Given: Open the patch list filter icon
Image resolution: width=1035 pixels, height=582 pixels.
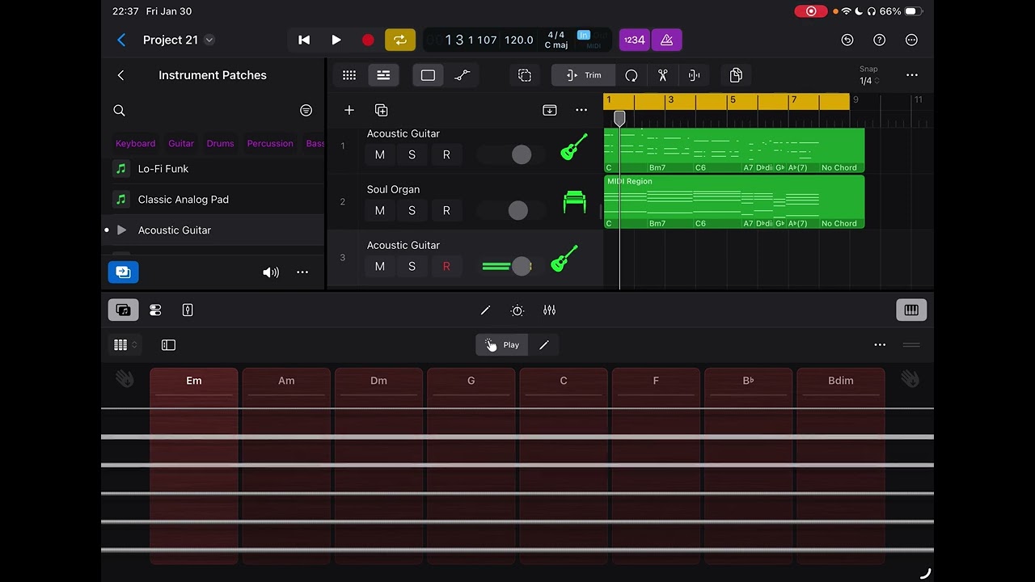Looking at the screenshot, I should coord(306,110).
